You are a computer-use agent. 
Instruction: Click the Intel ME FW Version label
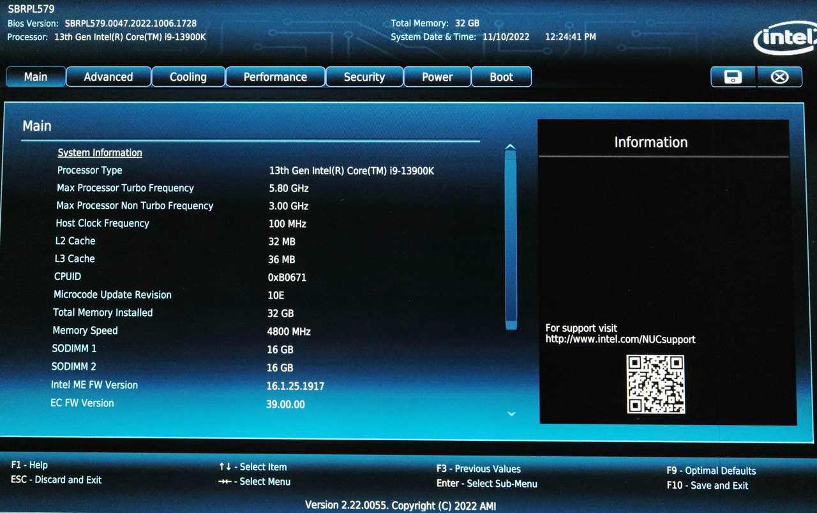point(94,385)
